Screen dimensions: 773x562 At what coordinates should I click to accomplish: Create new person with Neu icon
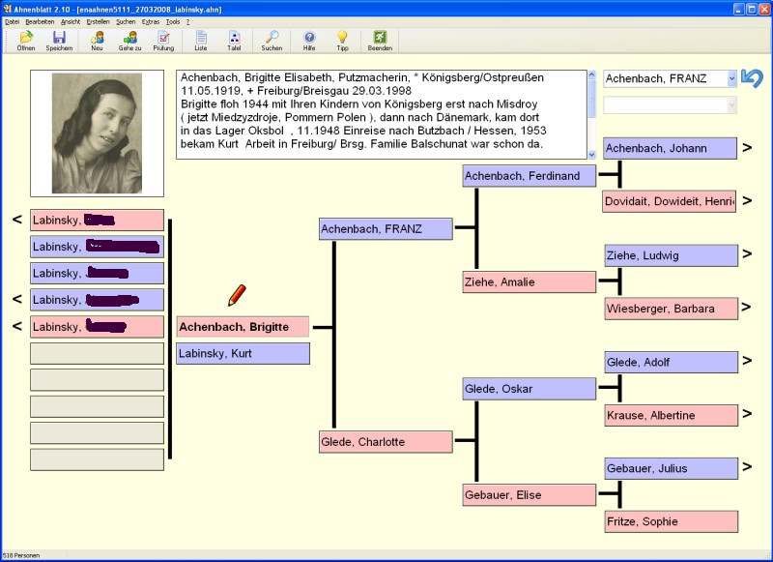point(97,37)
